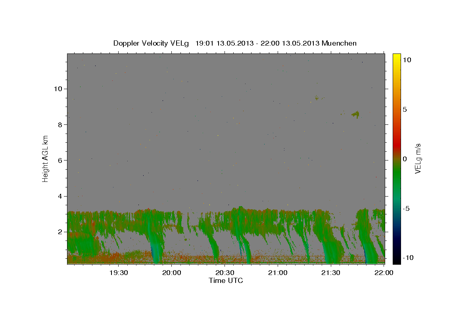The width and height of the screenshot is (476, 317).
Task: Click the height tick label 4
Action: pyautogui.click(x=60, y=196)
